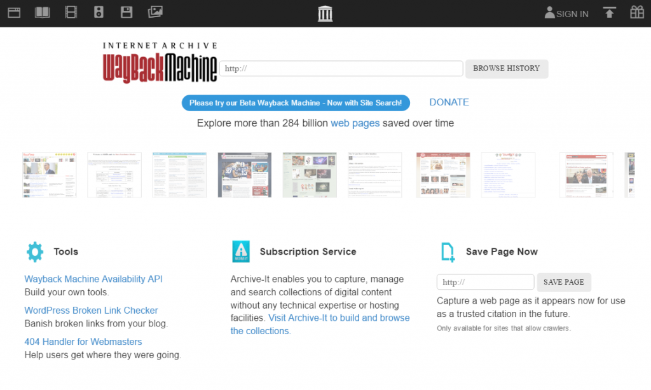The image size is (651, 390).
Task: Click 'Help users get where they were going.' text
Action: point(103,355)
